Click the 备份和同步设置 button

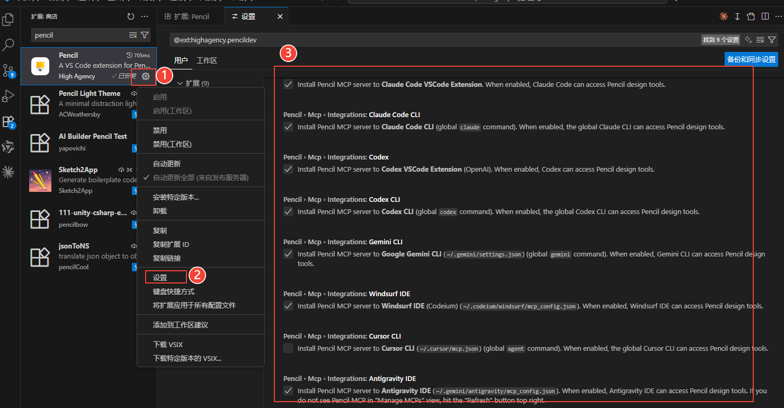point(751,59)
